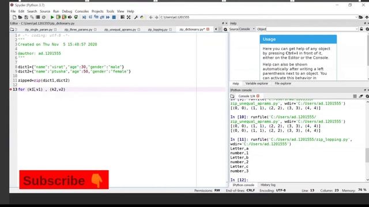Switch to zip_single_param.py tab
The image size is (369, 207).
[39, 29]
